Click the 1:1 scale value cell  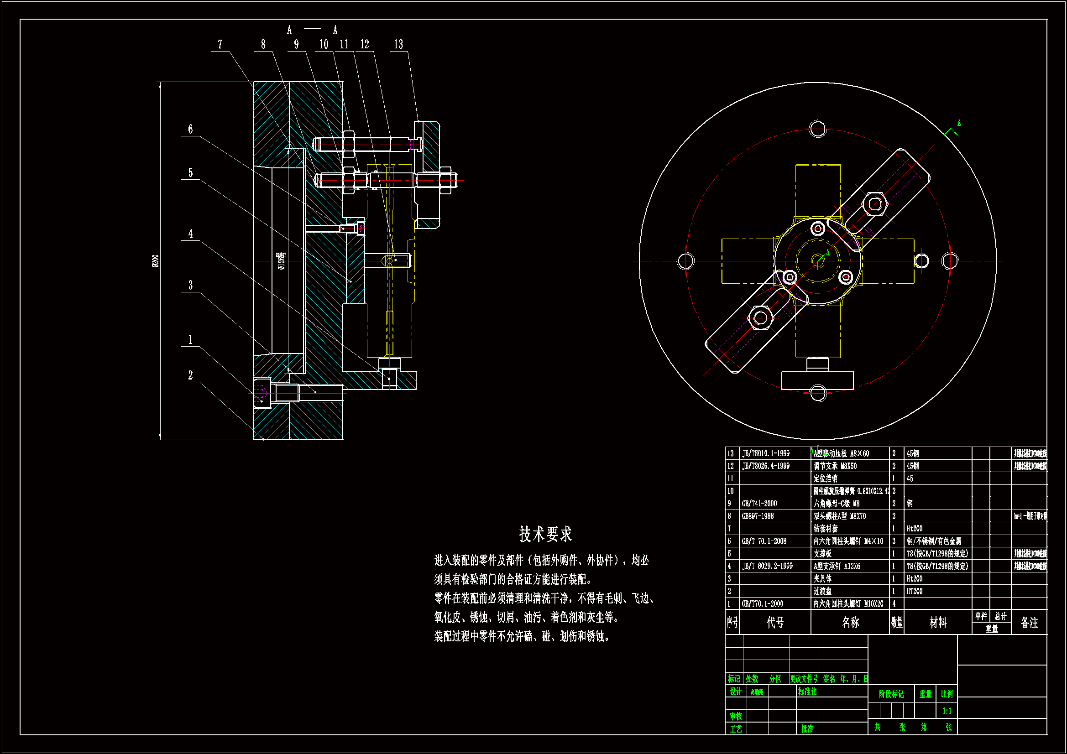pyautogui.click(x=947, y=711)
